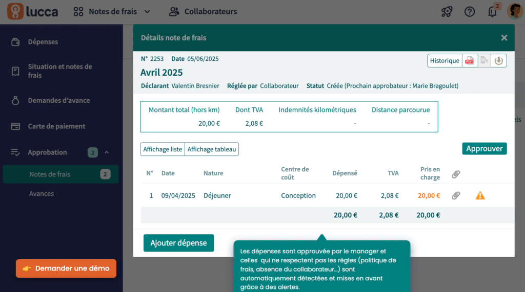Viewport: 525px width, 292px height.
Task: Open Dépenses in the sidebar
Action: [43, 42]
